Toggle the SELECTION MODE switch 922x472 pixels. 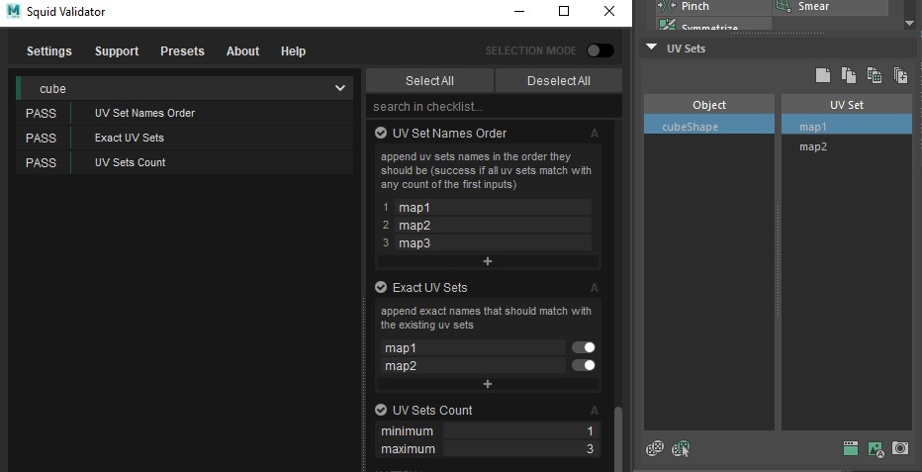point(599,50)
